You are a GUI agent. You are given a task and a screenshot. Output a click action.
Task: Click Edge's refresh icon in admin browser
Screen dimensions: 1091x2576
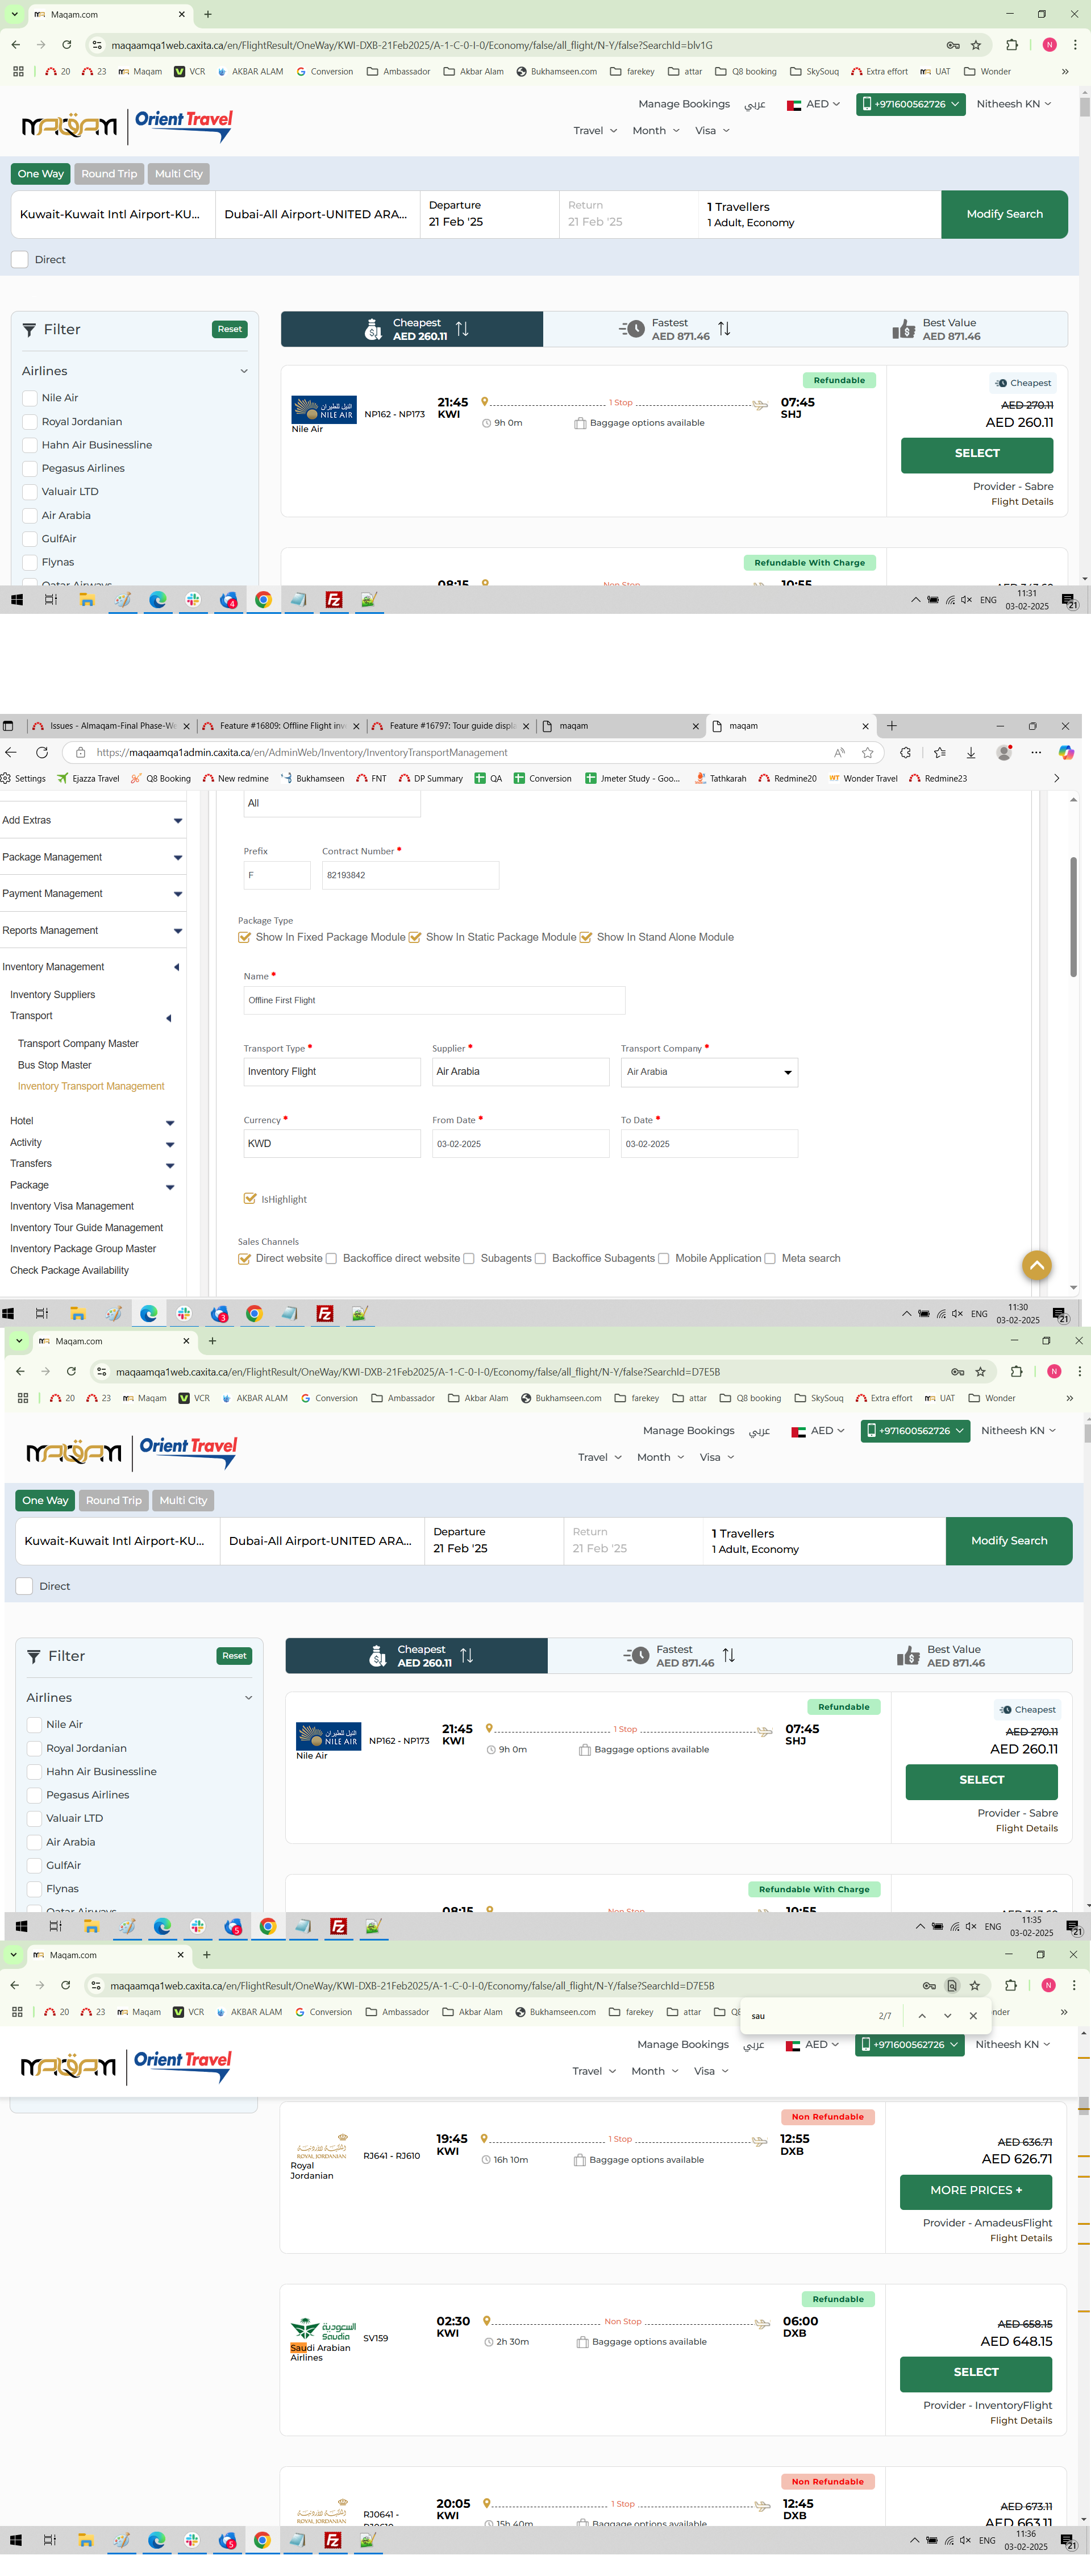point(42,752)
